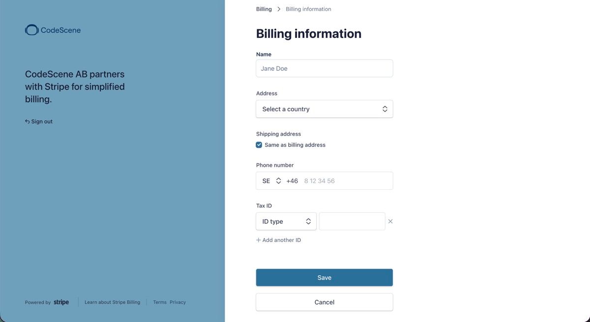Click the Stripe logo in the footer
The width and height of the screenshot is (590, 322).
pyautogui.click(x=61, y=302)
